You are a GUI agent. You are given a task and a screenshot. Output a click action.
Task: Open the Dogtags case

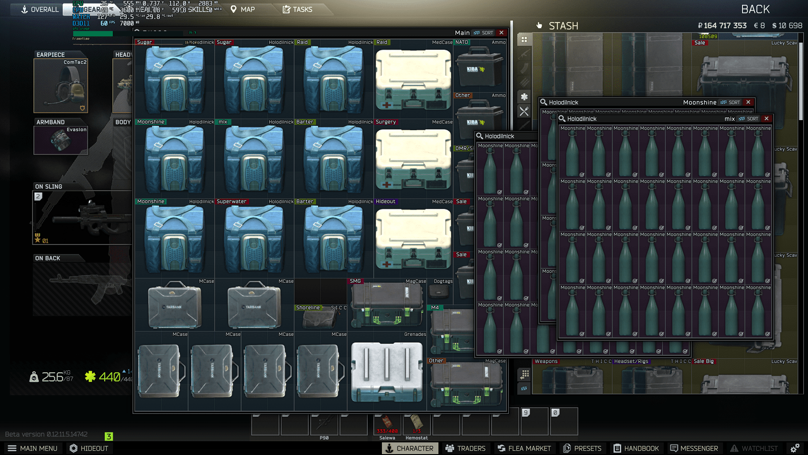tap(440, 291)
